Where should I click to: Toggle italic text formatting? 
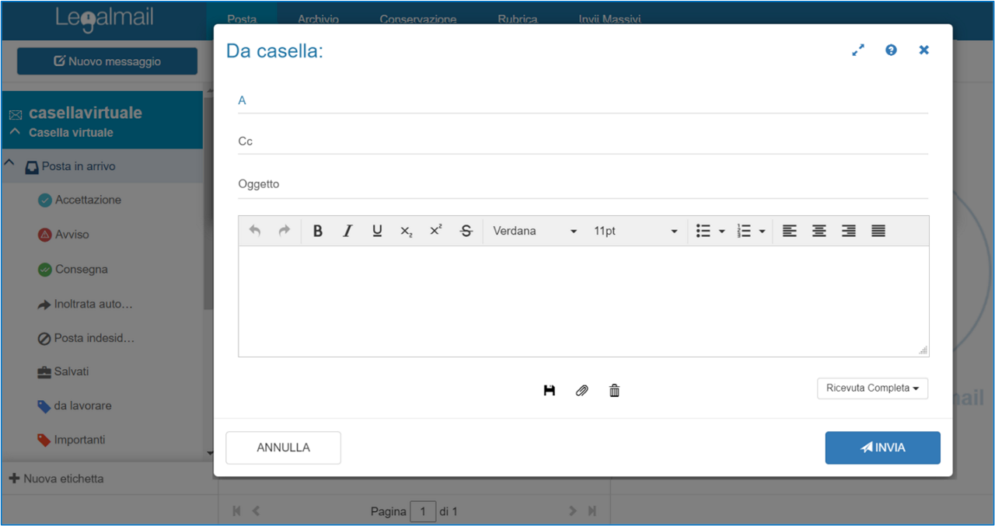[x=347, y=231]
